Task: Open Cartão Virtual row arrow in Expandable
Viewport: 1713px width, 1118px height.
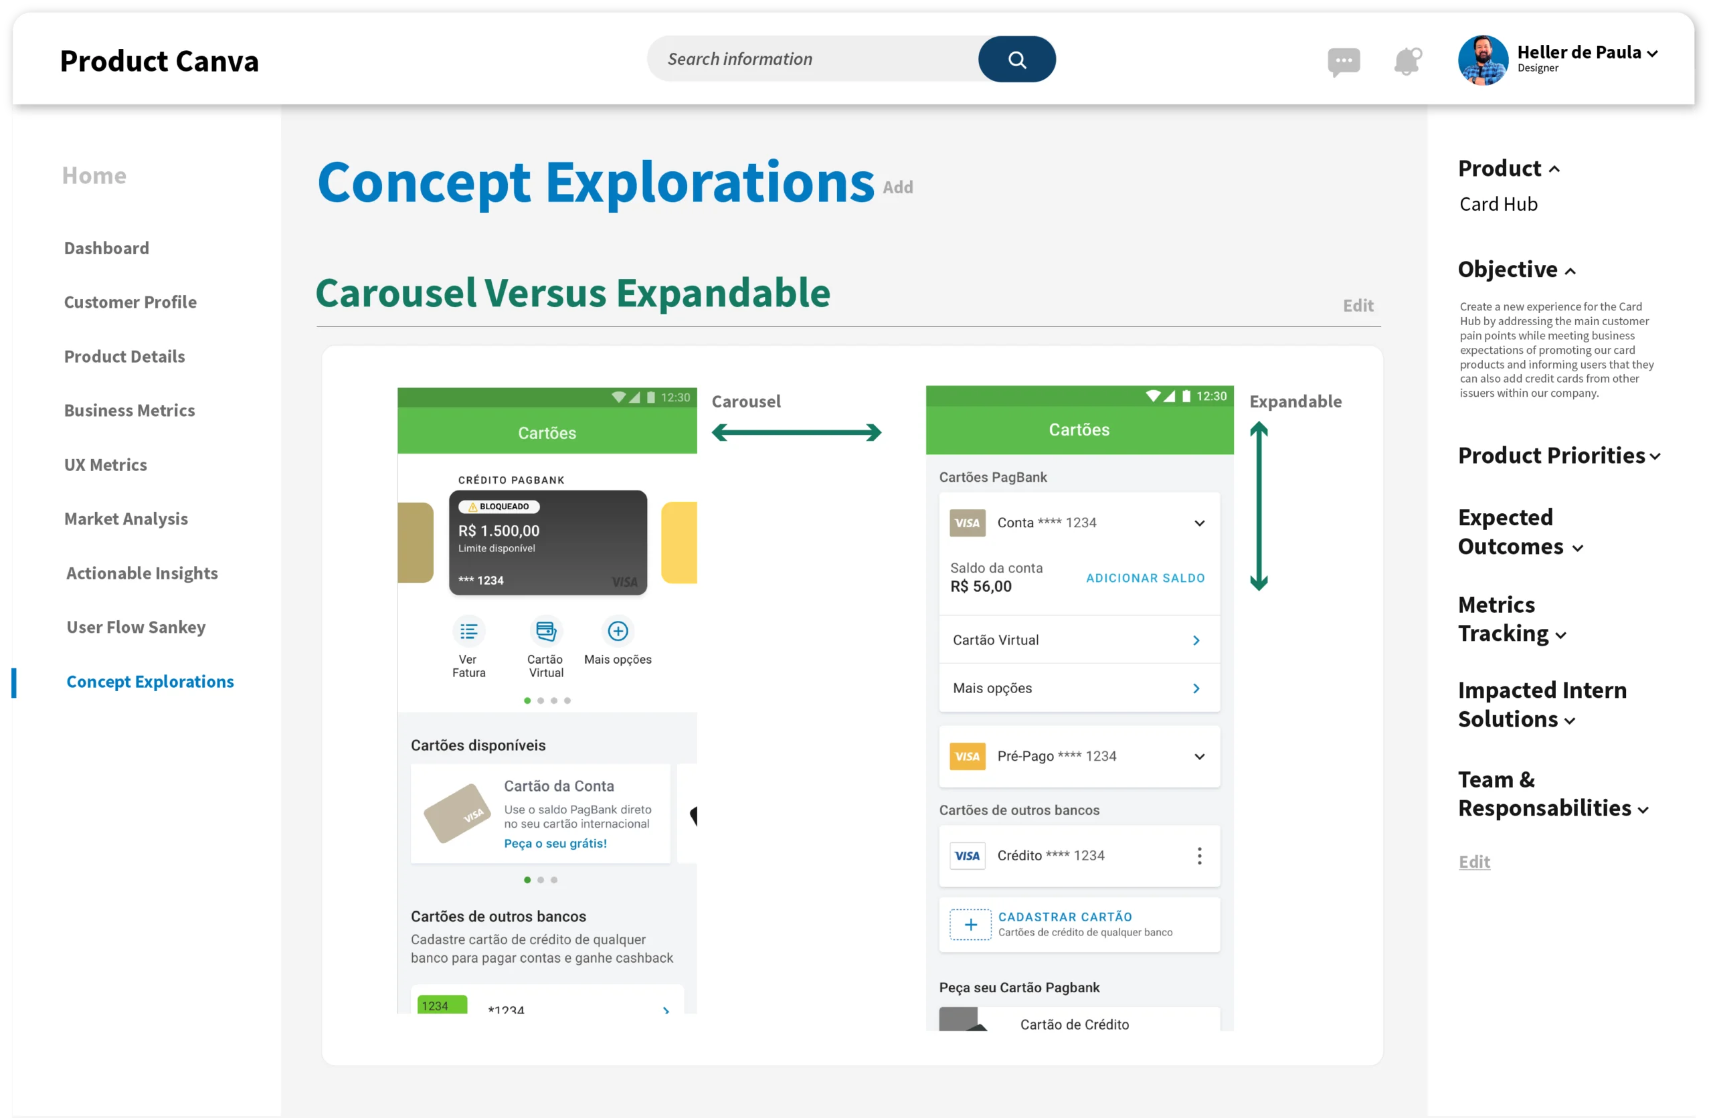Action: click(1196, 640)
